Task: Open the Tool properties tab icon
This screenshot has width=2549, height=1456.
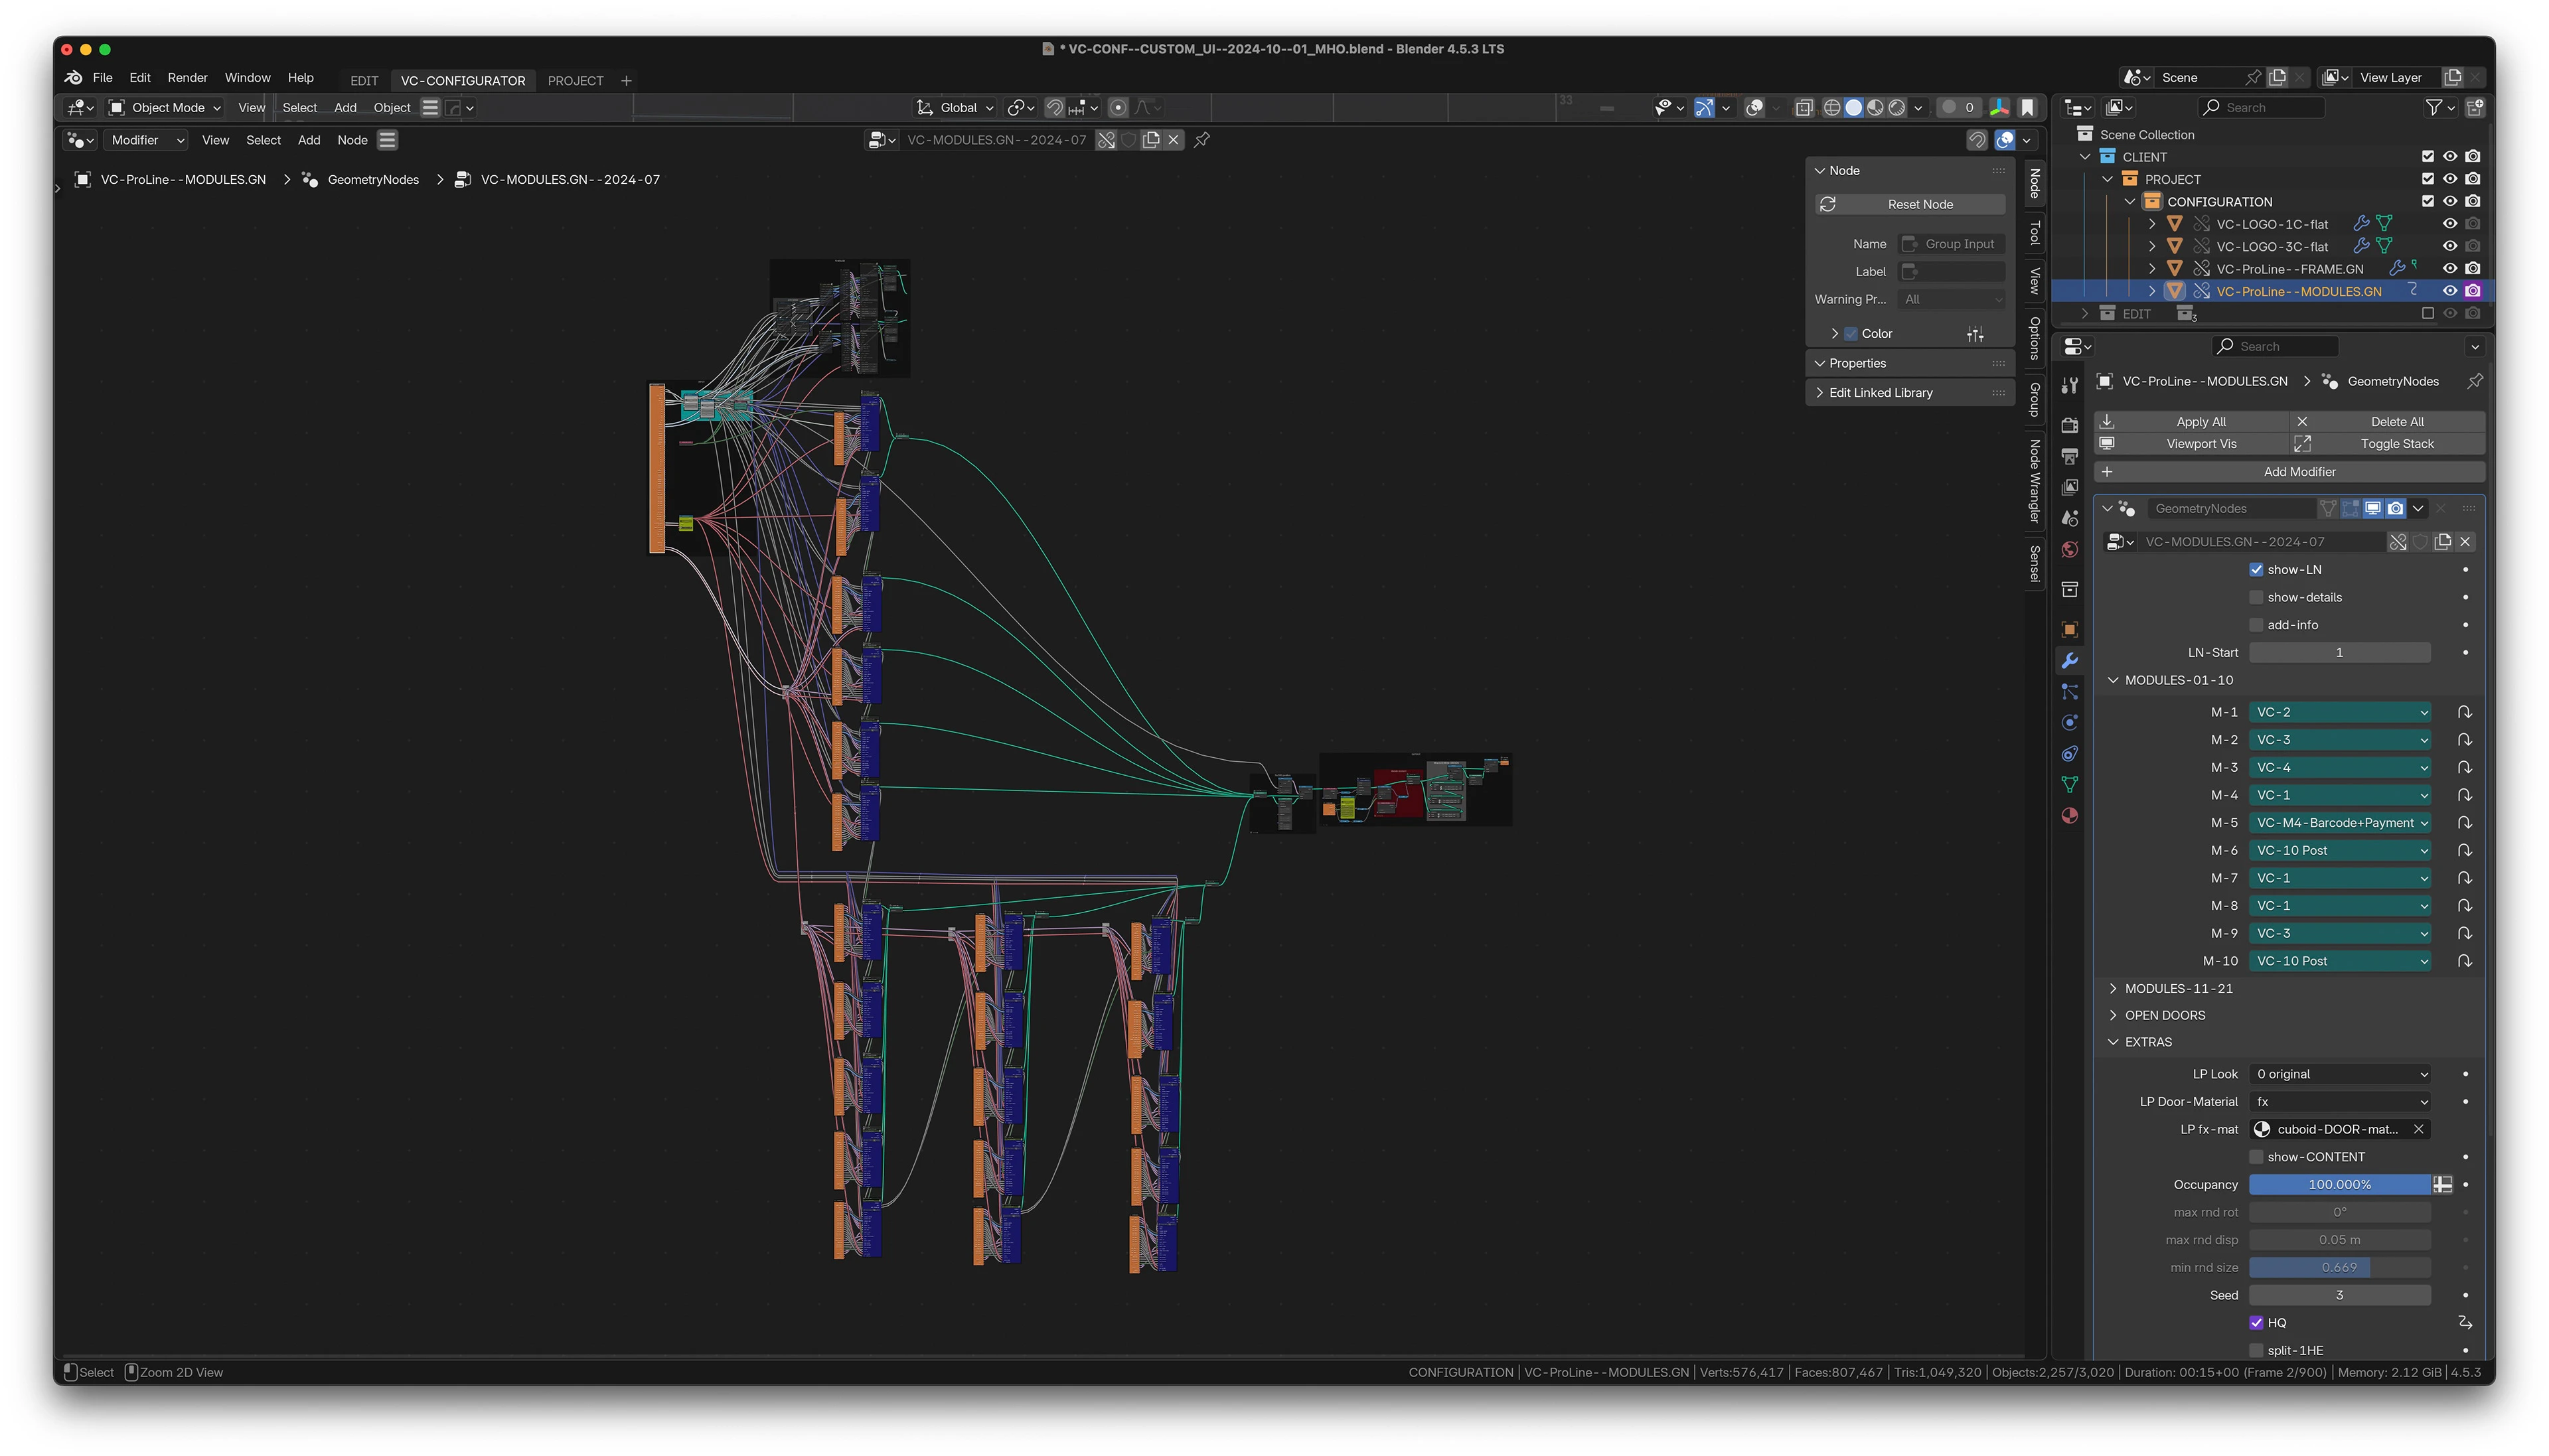Action: [2069, 387]
